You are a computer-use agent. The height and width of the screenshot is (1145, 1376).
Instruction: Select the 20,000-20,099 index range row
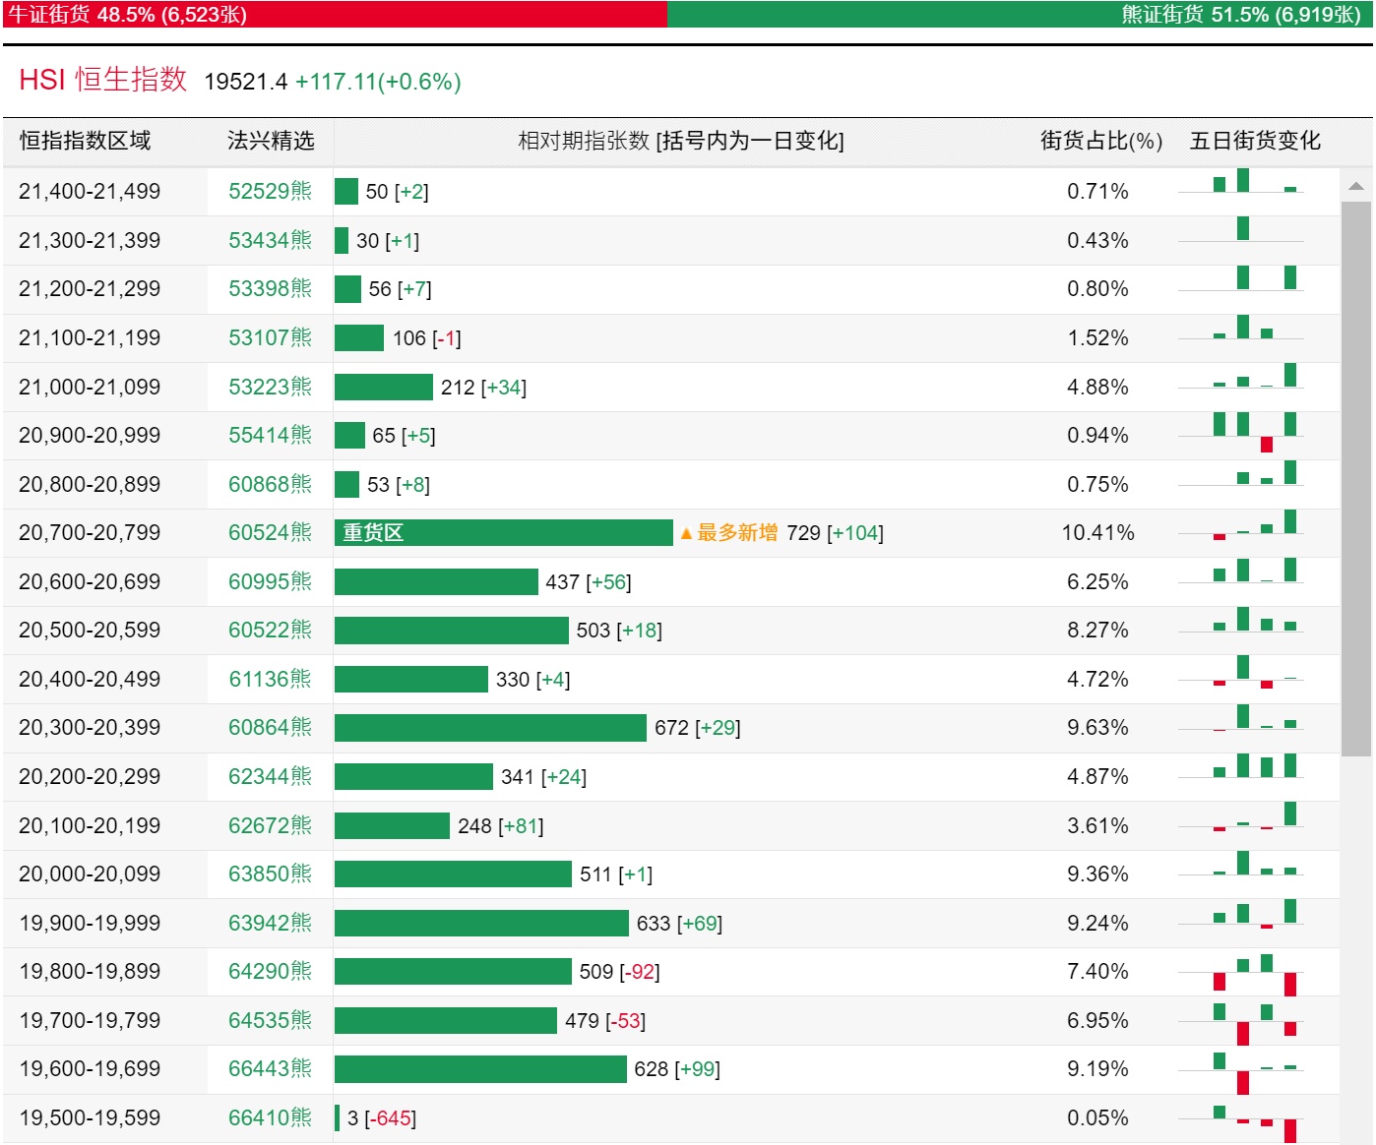[x=90, y=874]
